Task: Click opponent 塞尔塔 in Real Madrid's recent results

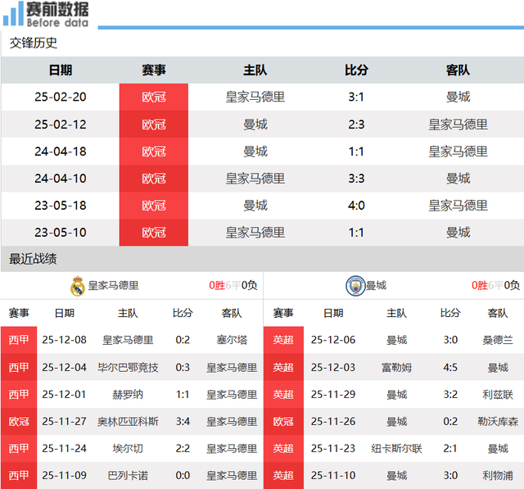Action: [x=232, y=340]
